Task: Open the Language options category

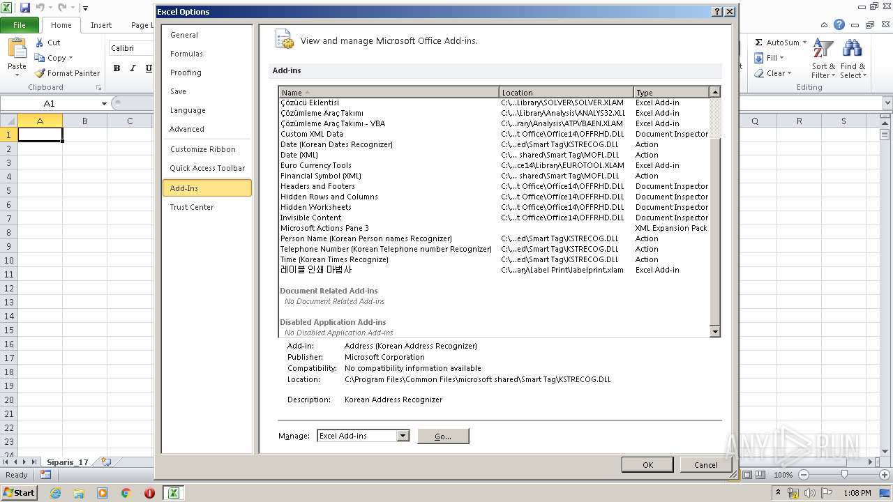Action: click(x=207, y=110)
